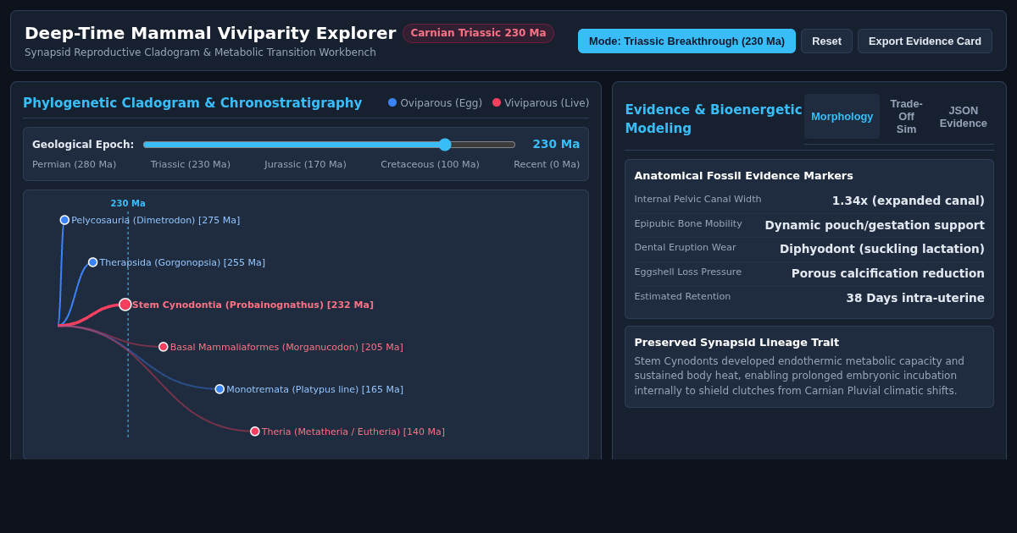Click the Mode: Triassic Breakthrough button

click(686, 41)
